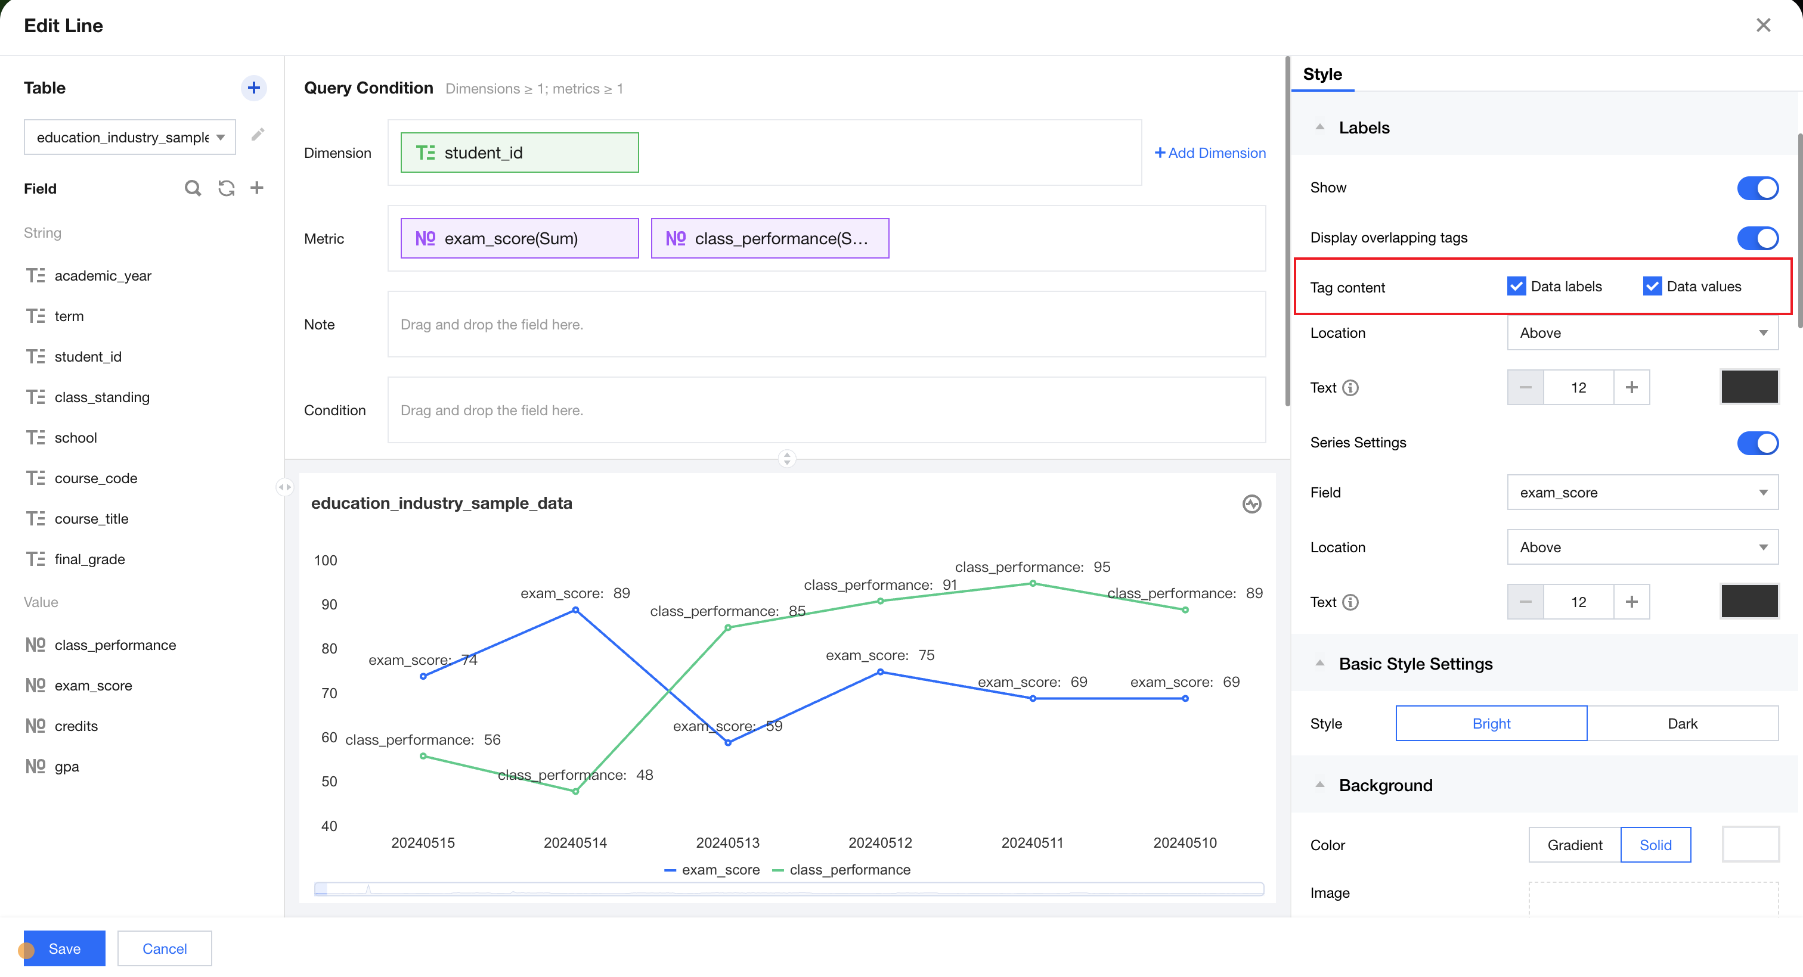The height and width of the screenshot is (977, 1803).
Task: Open the Labels text color swatch
Action: 1749,387
